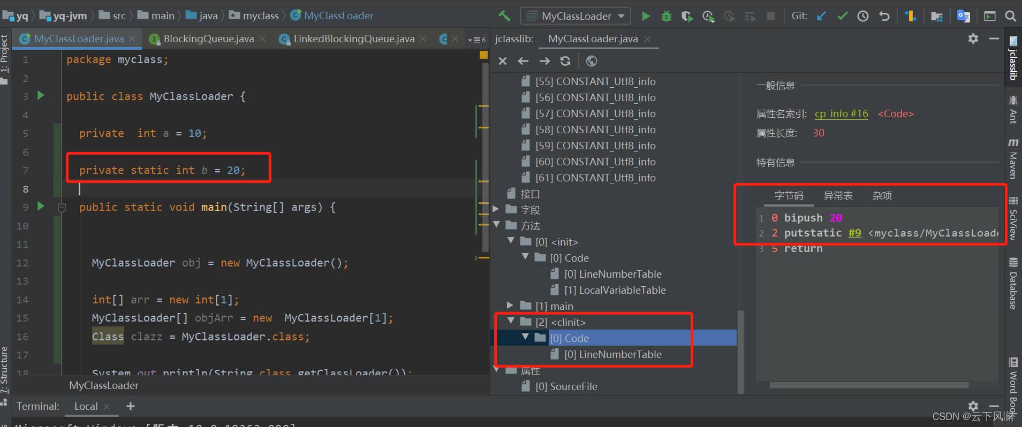Open Terminal panel gear settings
1022x427 pixels.
973,406
